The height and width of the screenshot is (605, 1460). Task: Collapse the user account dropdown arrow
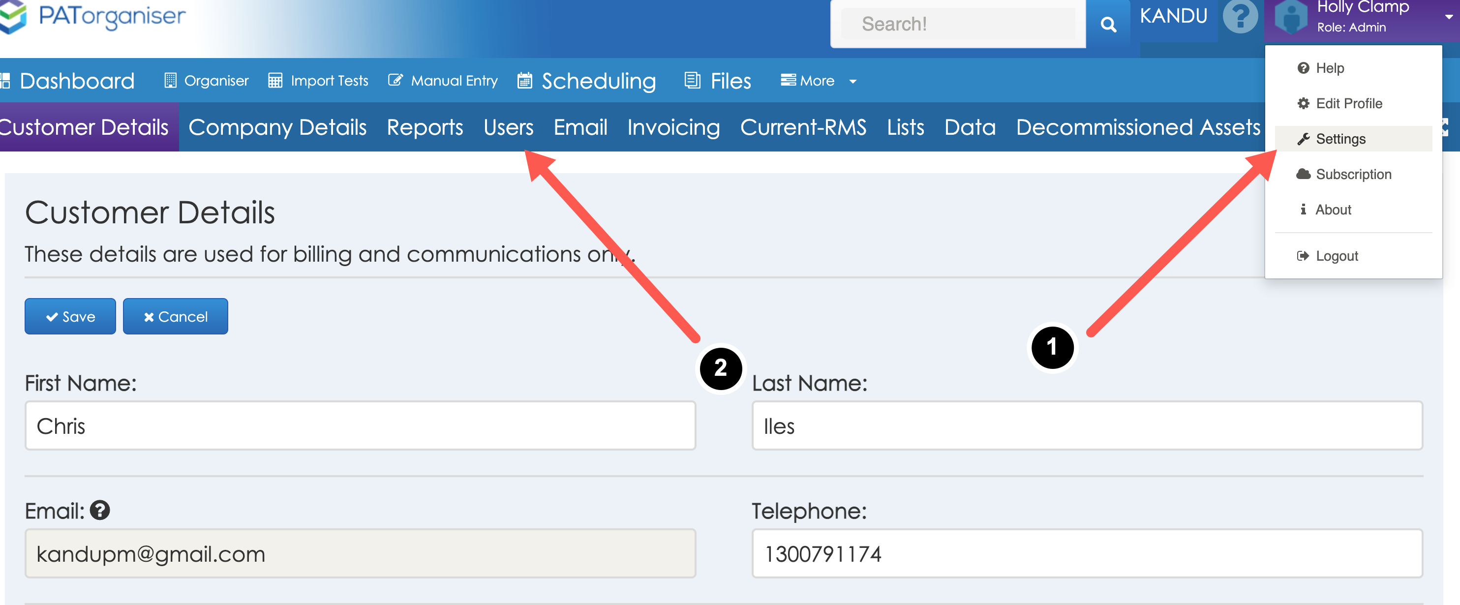coord(1448,17)
